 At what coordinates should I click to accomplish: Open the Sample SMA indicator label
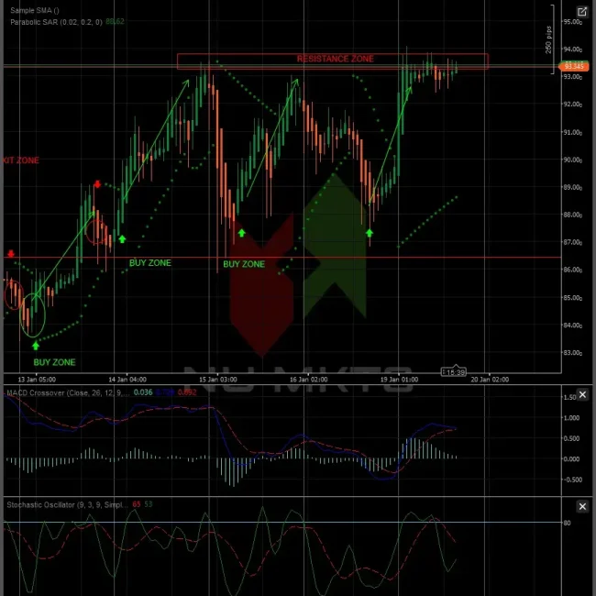coord(34,9)
